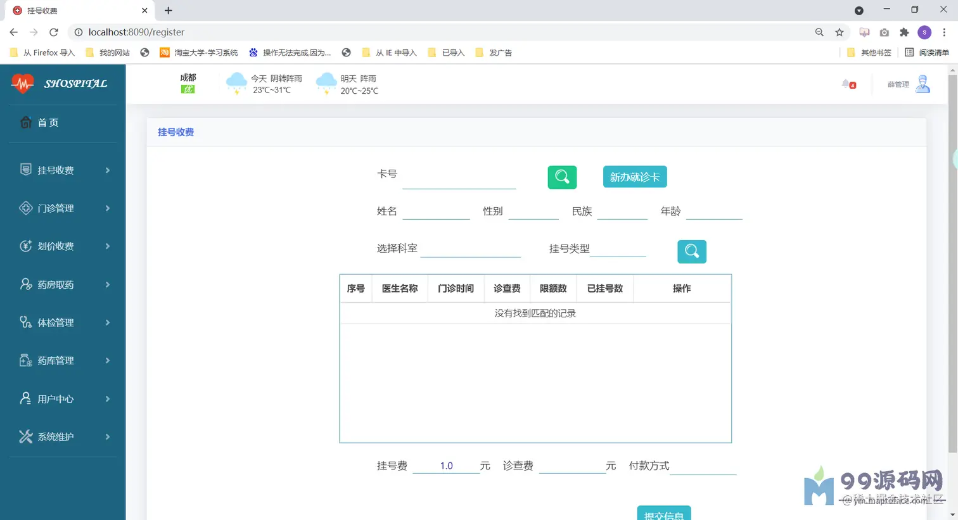Click the 划价收费 sidebar icon
958x520 pixels.
(25, 246)
